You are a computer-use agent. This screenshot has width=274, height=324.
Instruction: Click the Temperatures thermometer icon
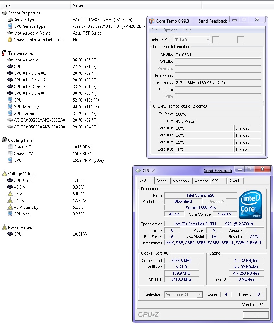coord(4,53)
